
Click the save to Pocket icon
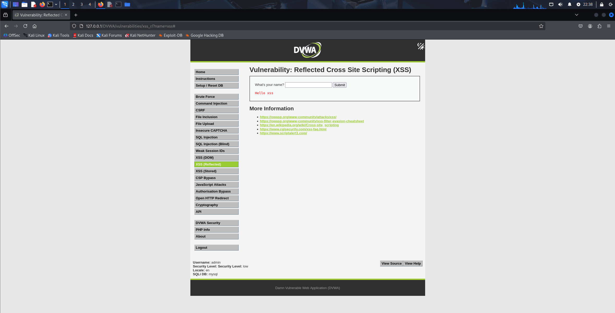[x=581, y=26]
